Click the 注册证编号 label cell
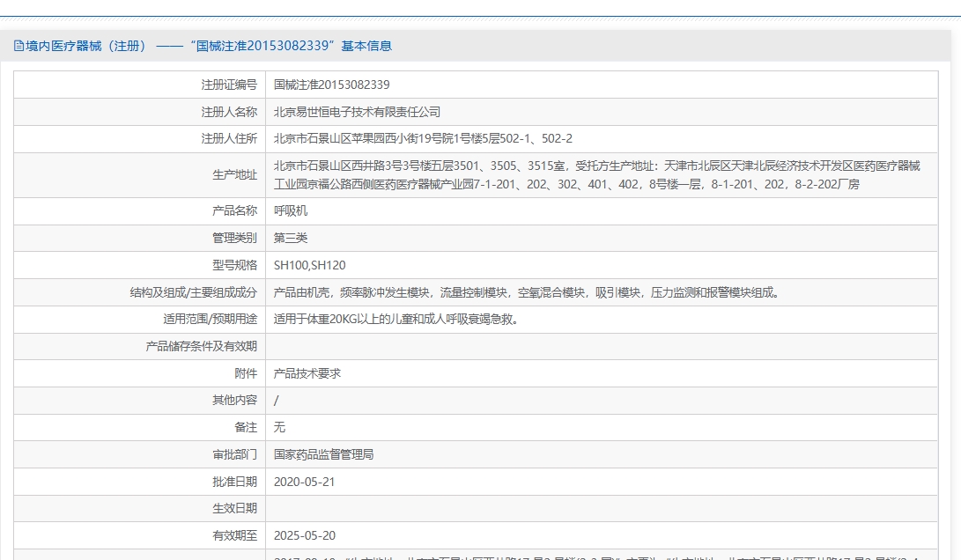This screenshot has height=560, width=961. coord(140,85)
